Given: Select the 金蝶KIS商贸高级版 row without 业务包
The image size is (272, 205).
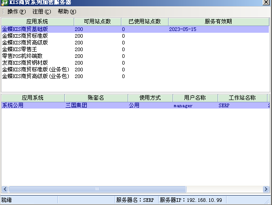Looking at the screenshot, I should [135, 43].
